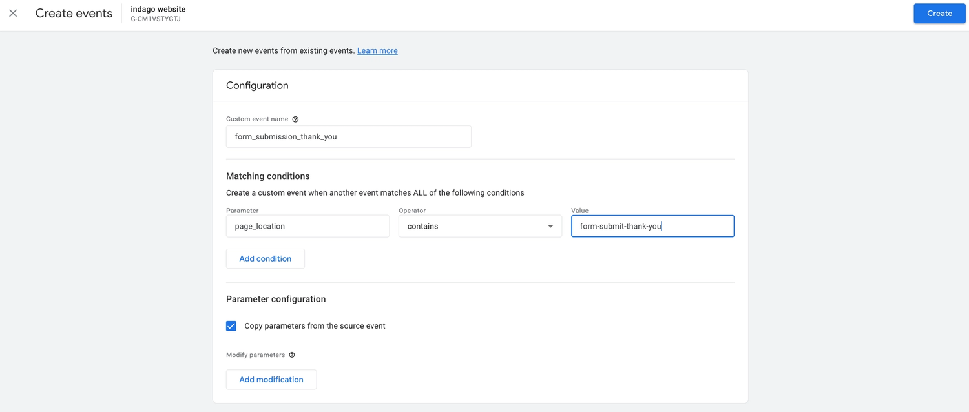This screenshot has height=412, width=969.
Task: Open the Custom event name help tooltip
Action: click(295, 119)
